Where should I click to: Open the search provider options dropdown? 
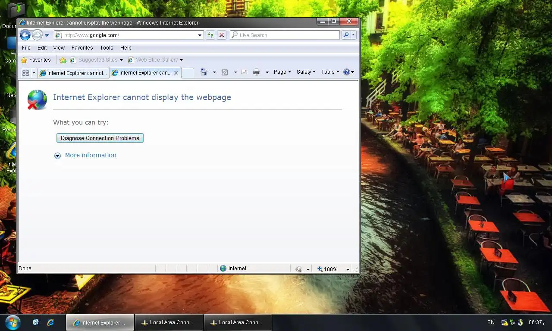(354, 35)
